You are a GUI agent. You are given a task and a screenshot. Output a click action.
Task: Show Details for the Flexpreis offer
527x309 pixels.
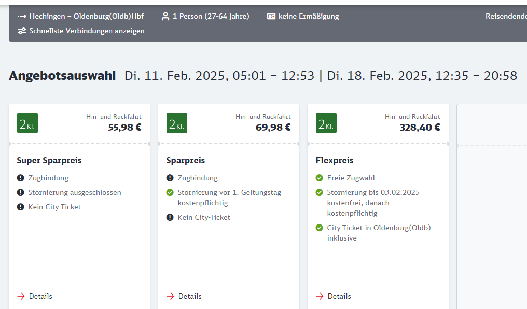click(x=339, y=297)
